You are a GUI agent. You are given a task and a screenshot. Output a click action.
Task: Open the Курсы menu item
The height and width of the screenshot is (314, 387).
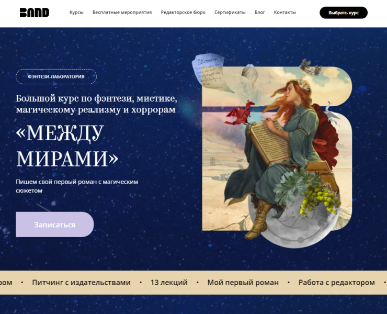pos(76,13)
